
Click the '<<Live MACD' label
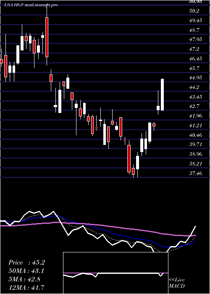tap(177, 283)
